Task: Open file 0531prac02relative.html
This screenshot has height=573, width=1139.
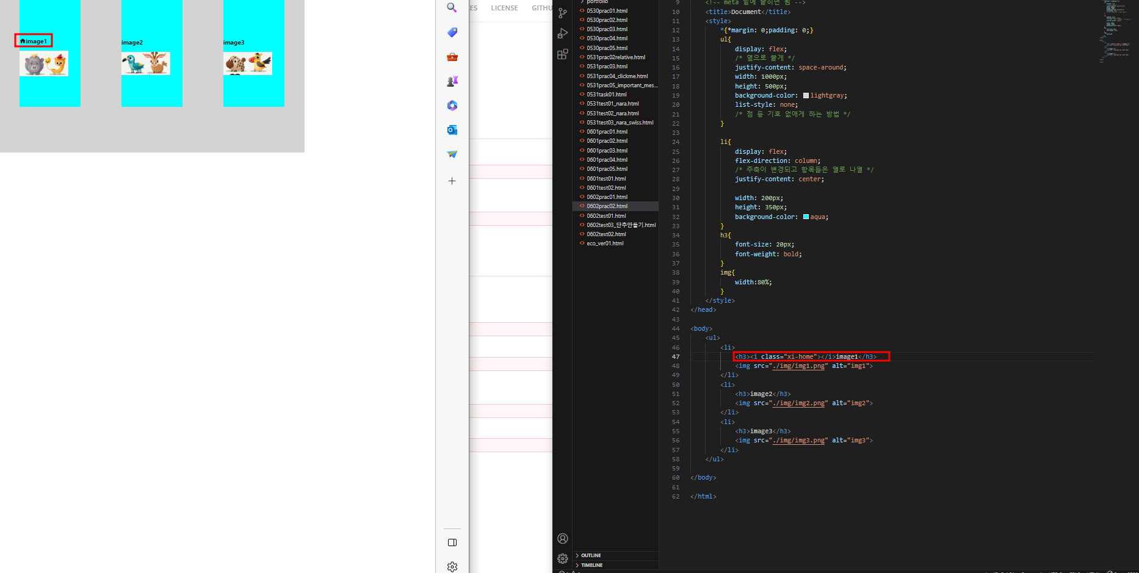Action: point(615,57)
